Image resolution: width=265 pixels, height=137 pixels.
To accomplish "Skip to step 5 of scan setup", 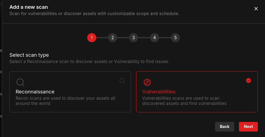I will click(175, 38).
